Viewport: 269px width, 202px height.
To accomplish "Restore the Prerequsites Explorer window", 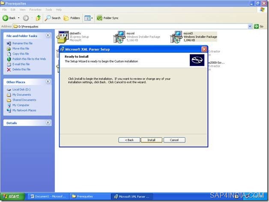I will 258,3.
